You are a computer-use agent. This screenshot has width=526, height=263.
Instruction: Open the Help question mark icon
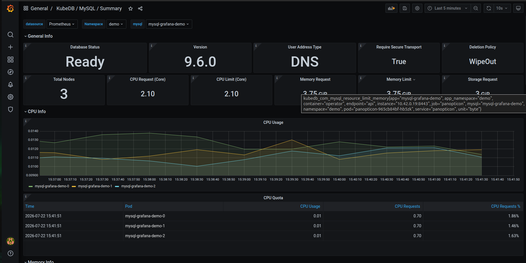tap(11, 253)
